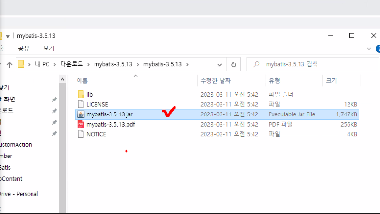This screenshot has width=380, height=214.
Task: Select the LICENSE file name
Action: point(97,104)
